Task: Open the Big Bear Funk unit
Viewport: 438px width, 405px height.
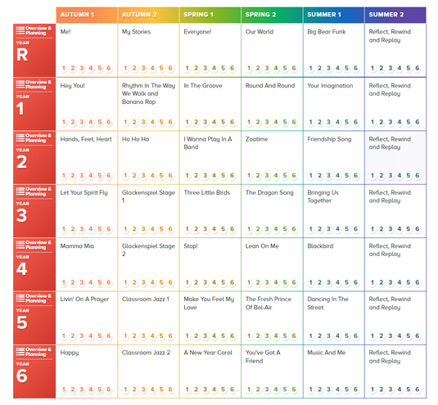Action: 327,32
